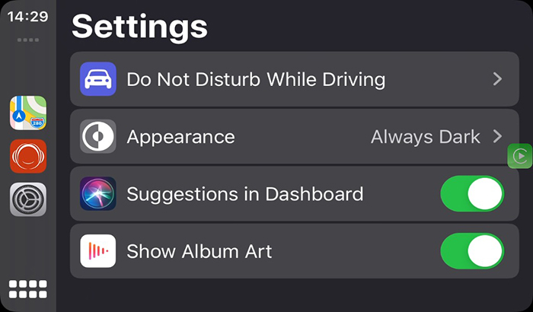Click the Settings page title
The image size is (533, 312).
click(139, 26)
